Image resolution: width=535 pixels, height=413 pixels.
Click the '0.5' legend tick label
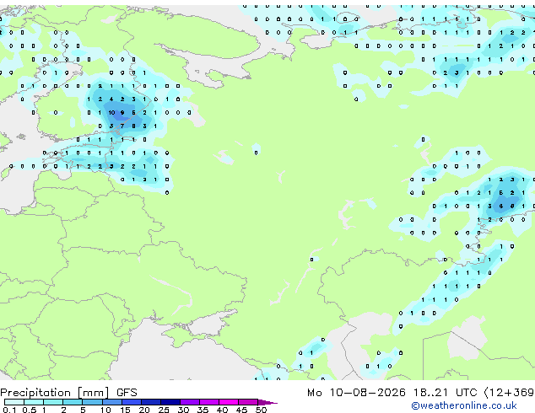click(29, 410)
